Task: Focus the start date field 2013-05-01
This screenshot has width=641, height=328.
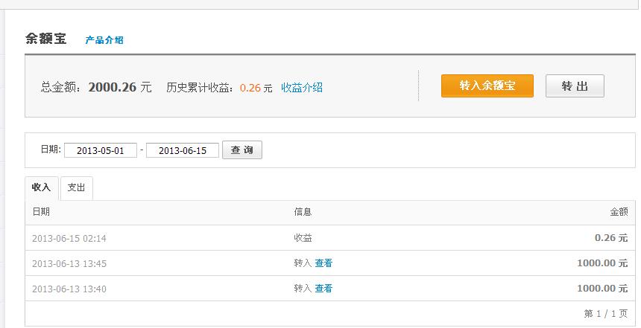Action: (101, 151)
